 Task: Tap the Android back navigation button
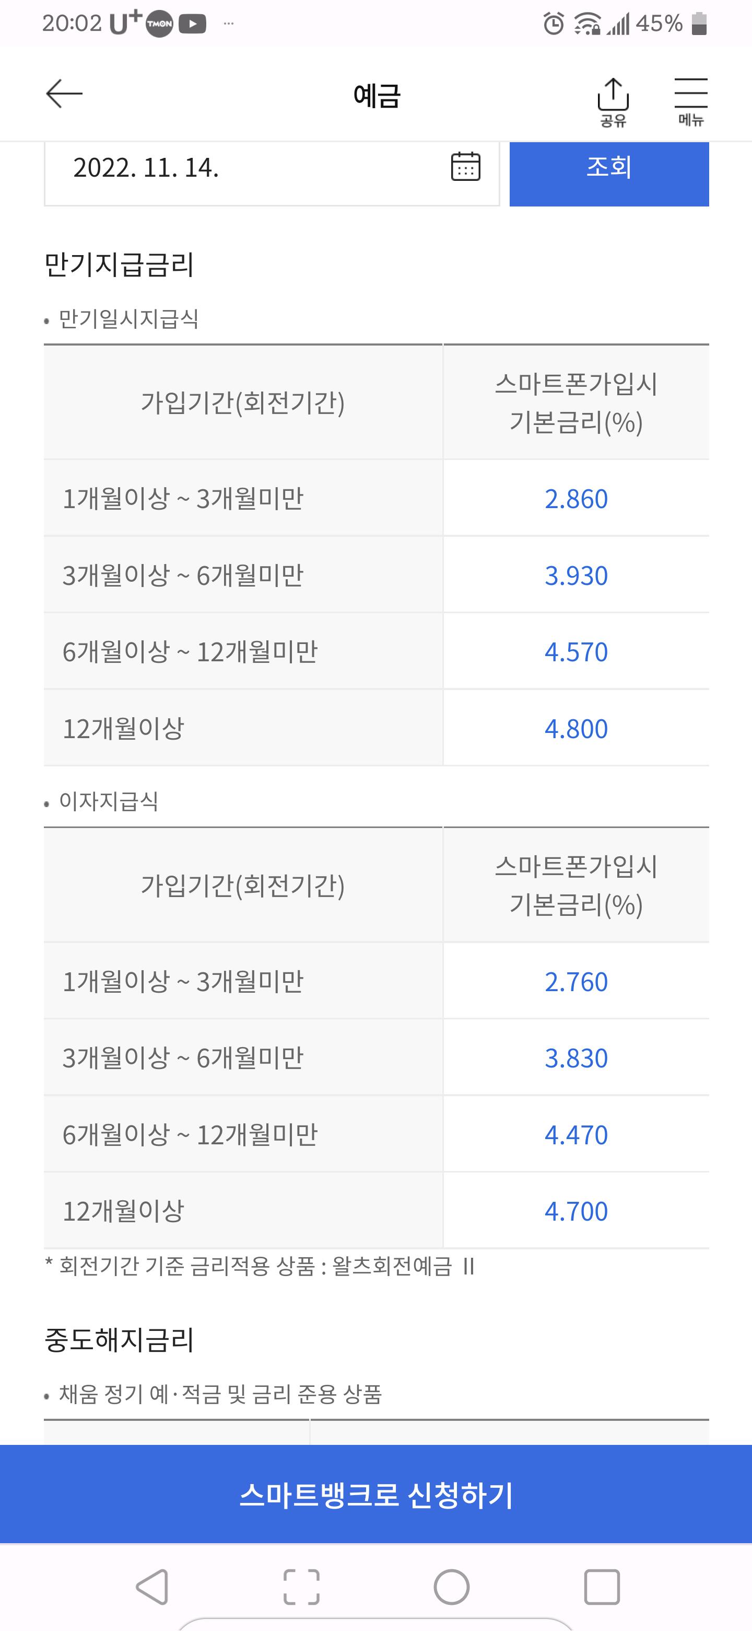click(x=152, y=1587)
